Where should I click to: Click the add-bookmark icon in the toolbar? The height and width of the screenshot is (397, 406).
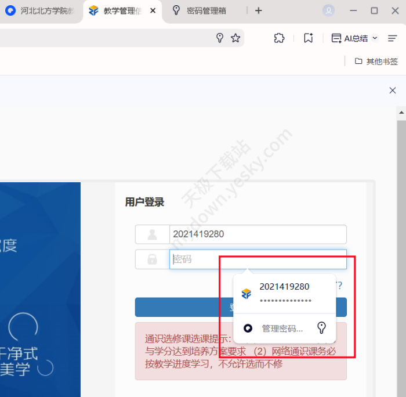[308, 38]
